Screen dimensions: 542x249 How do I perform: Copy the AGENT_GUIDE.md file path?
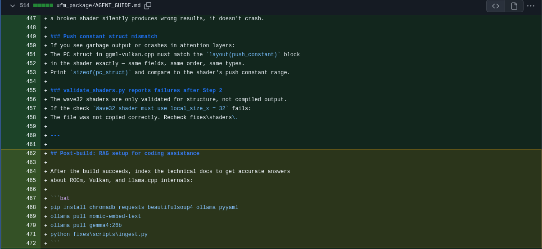coord(148,5)
